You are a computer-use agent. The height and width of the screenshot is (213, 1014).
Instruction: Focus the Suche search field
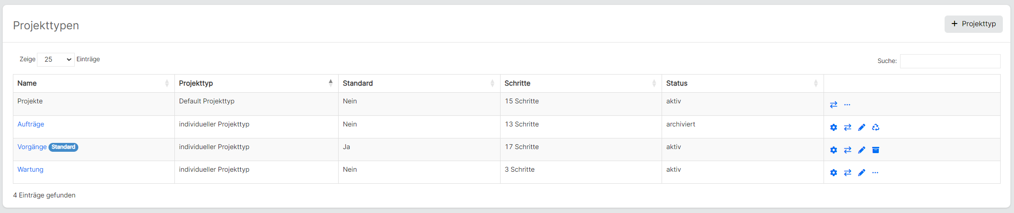[x=950, y=61]
